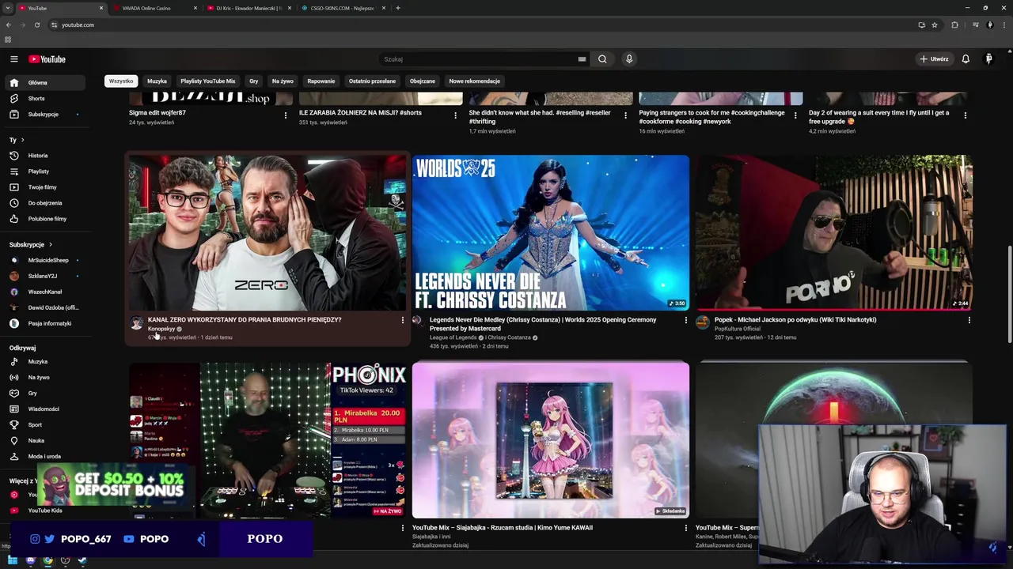
Task: Open more options for Popek video
Action: [x=969, y=320]
